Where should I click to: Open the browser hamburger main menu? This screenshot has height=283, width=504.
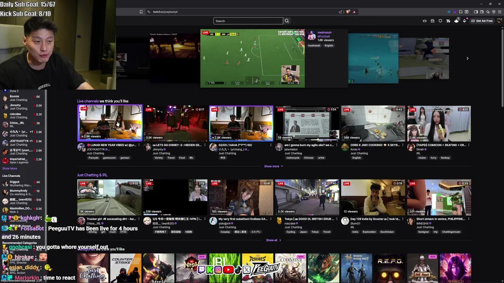coord(500,12)
